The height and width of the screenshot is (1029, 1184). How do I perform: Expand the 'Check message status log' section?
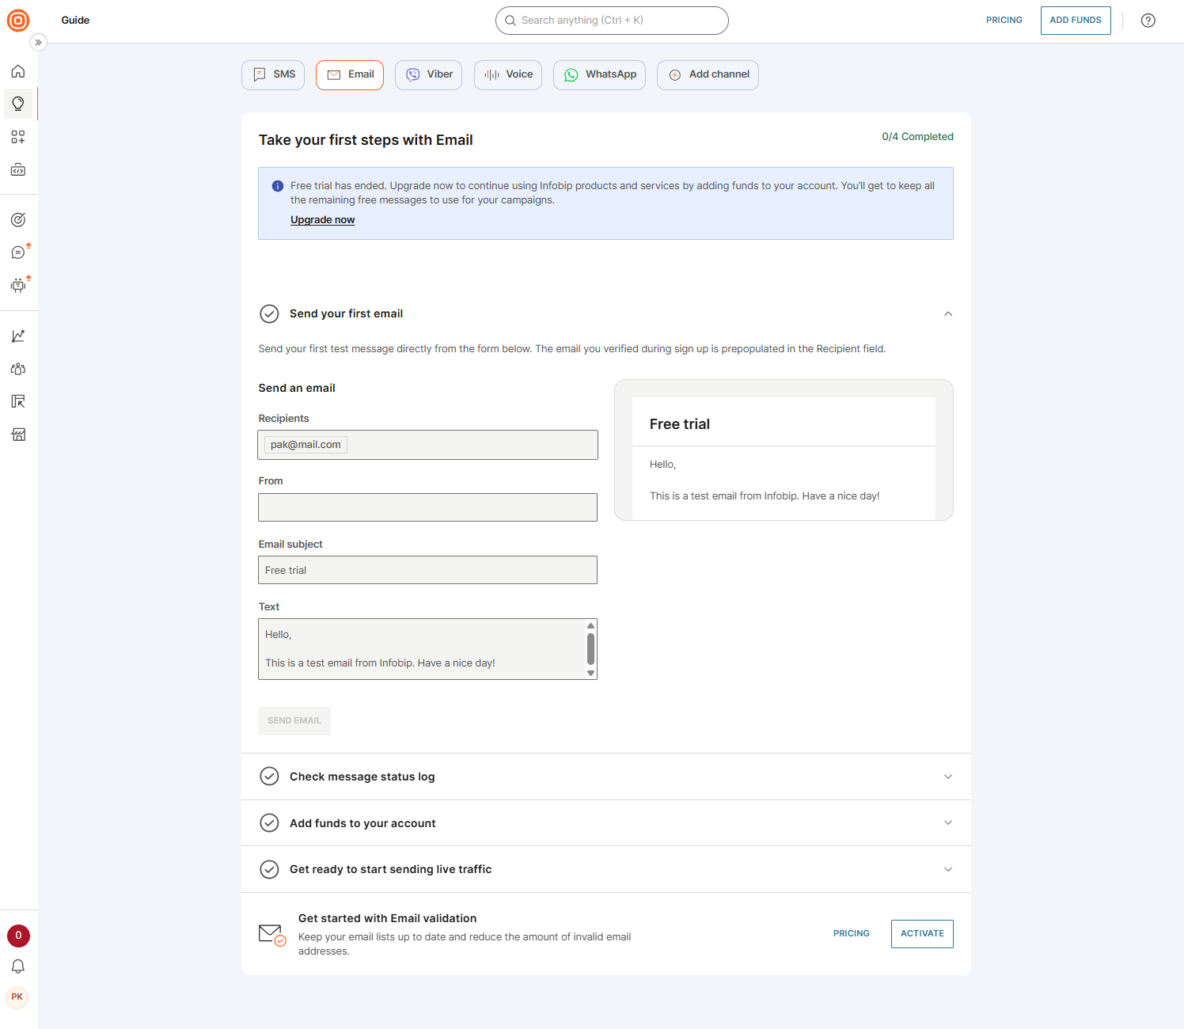(x=947, y=776)
